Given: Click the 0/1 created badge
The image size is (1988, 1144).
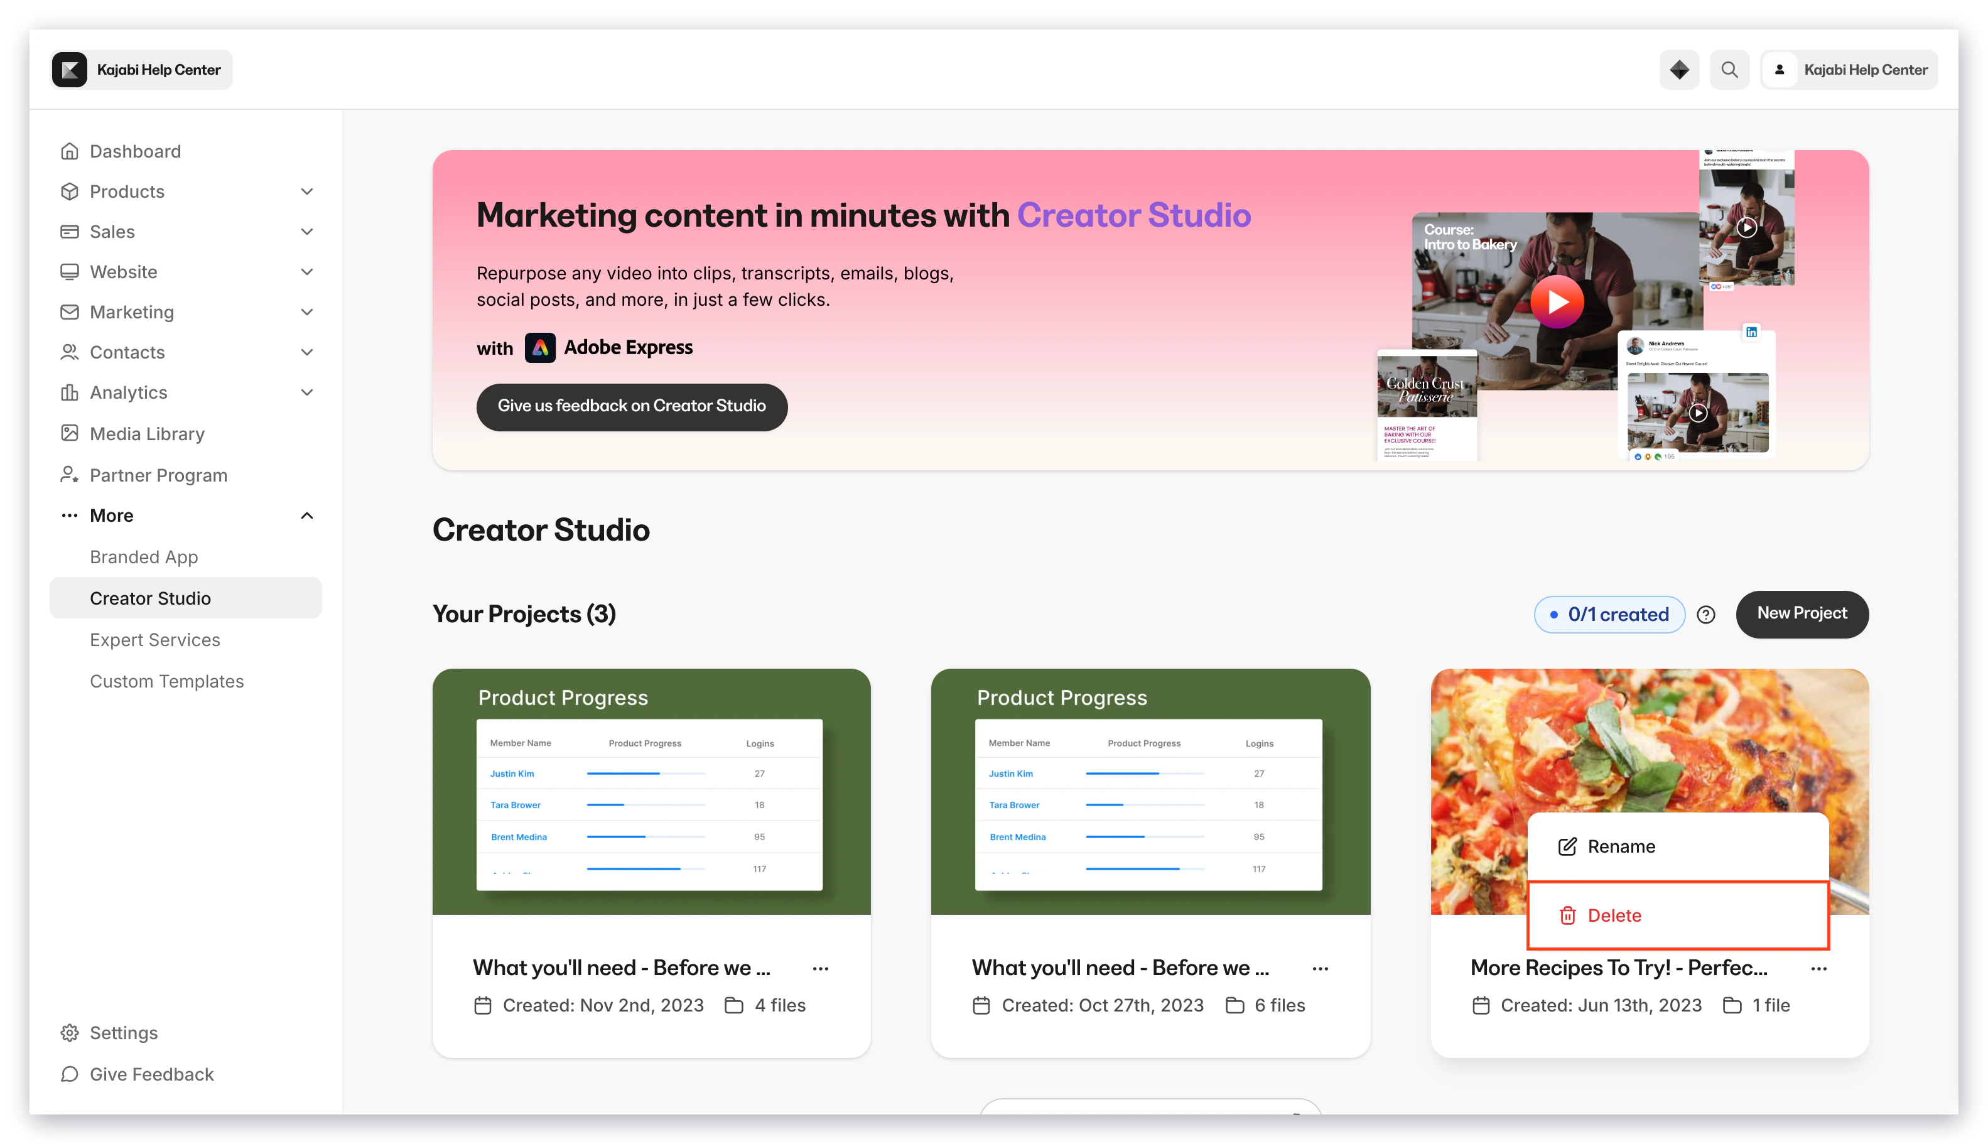Looking at the screenshot, I should [x=1609, y=615].
